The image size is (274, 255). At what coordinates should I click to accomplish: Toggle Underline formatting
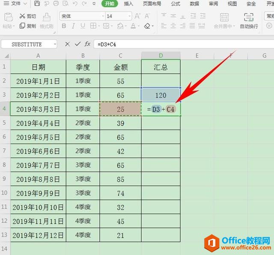tap(83, 26)
